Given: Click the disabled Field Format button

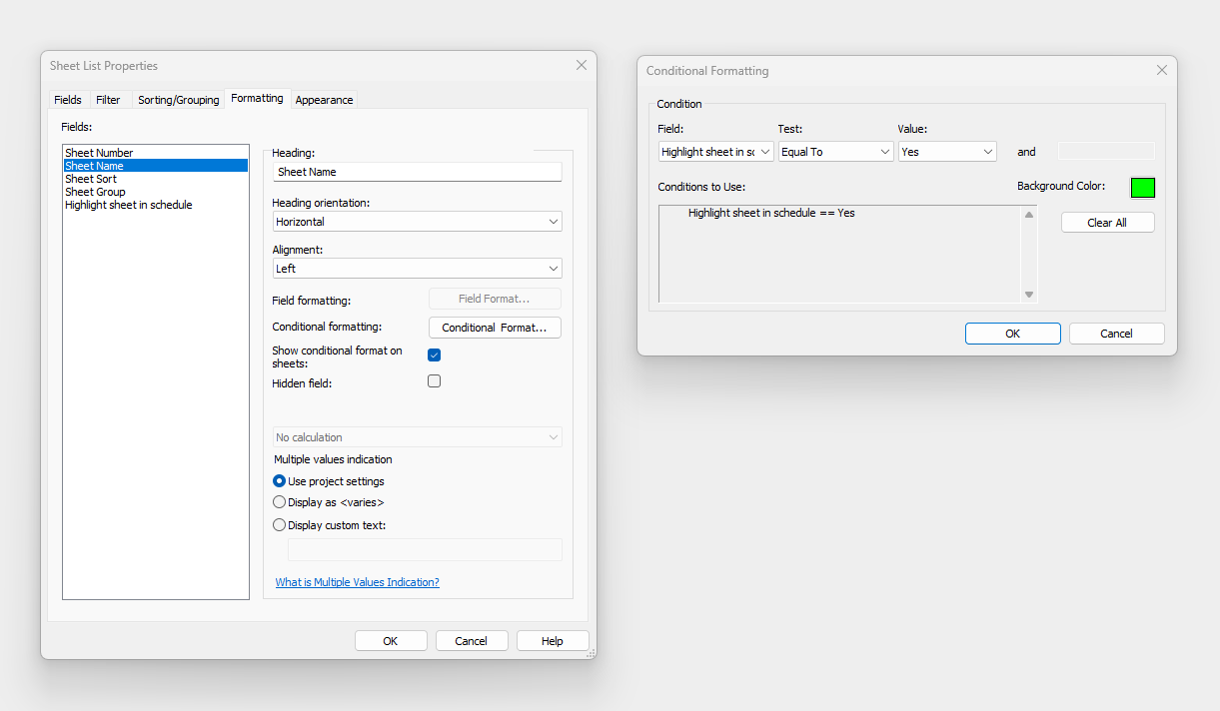Looking at the screenshot, I should (x=495, y=299).
